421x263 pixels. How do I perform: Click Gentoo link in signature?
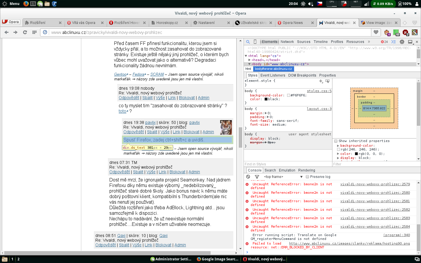coord(120,75)
